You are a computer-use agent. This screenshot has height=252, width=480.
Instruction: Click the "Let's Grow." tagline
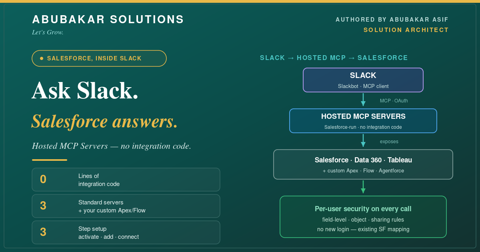tap(48, 32)
